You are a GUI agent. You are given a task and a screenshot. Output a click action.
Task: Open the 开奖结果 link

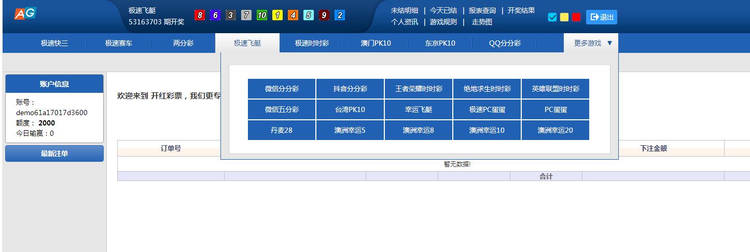[x=521, y=10]
